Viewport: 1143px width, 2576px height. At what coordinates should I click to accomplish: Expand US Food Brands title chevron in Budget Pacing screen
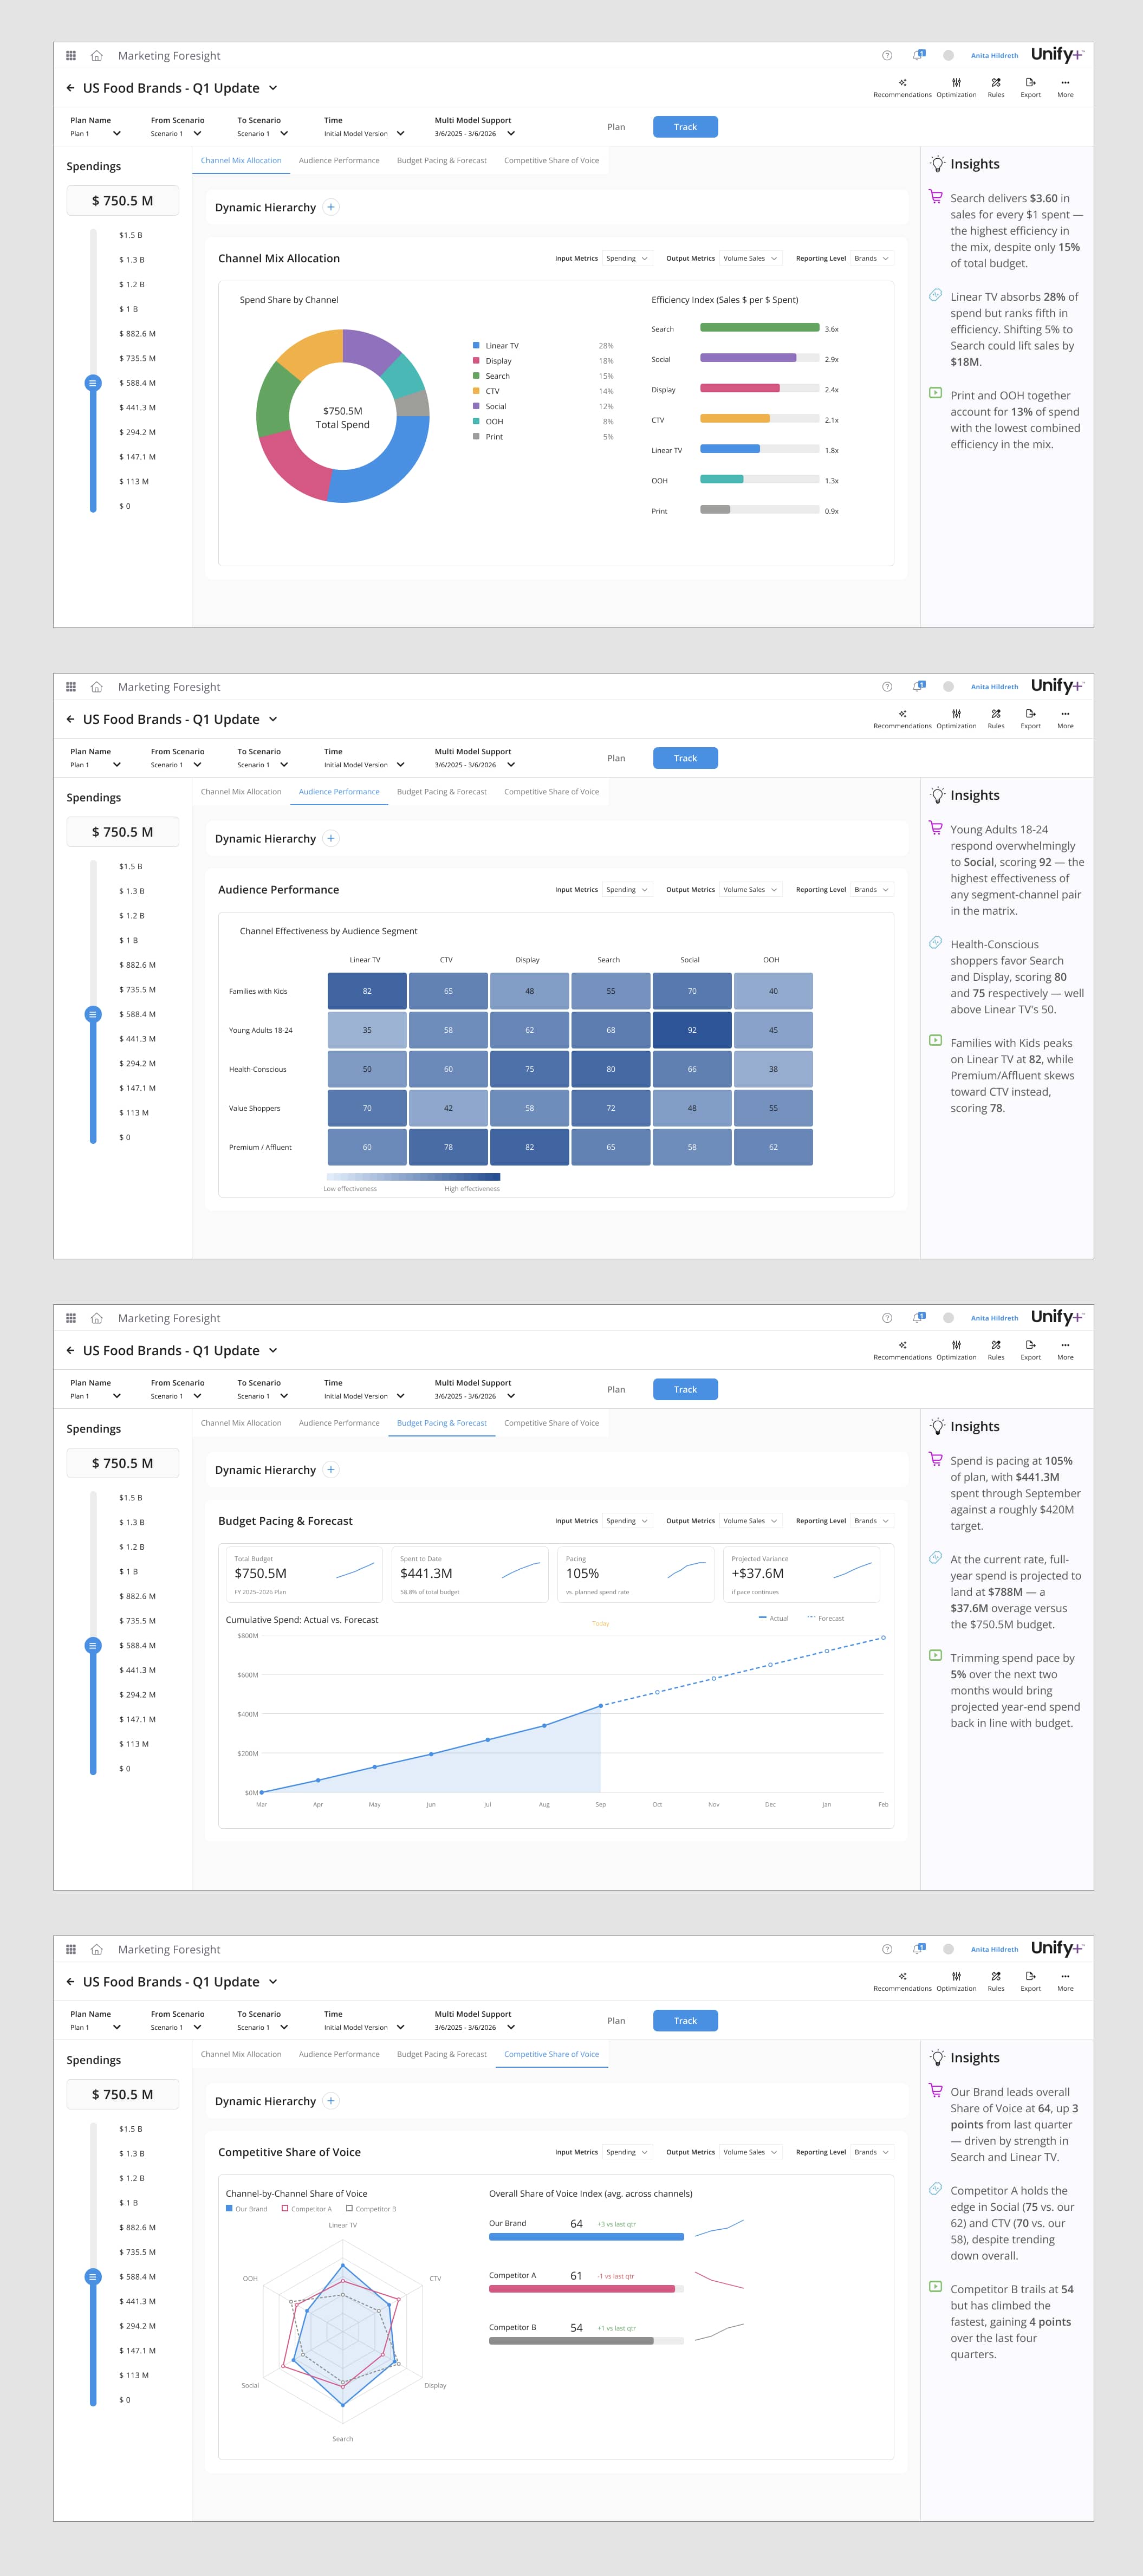tap(273, 1350)
